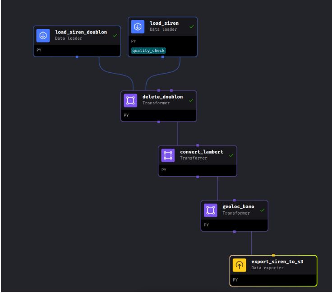Screen dimensions: 332x295
Task: Click the output port below load_siren_doublon
Action: coord(77,57)
